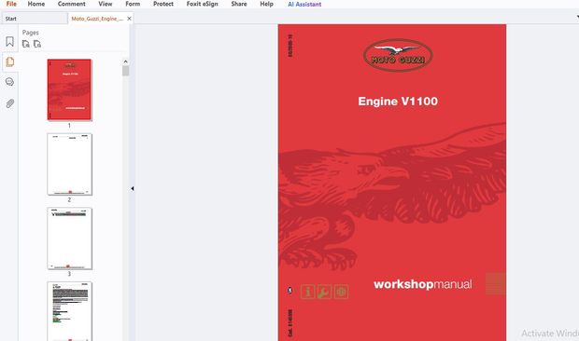Open the Share ribbon tab

coord(239,4)
